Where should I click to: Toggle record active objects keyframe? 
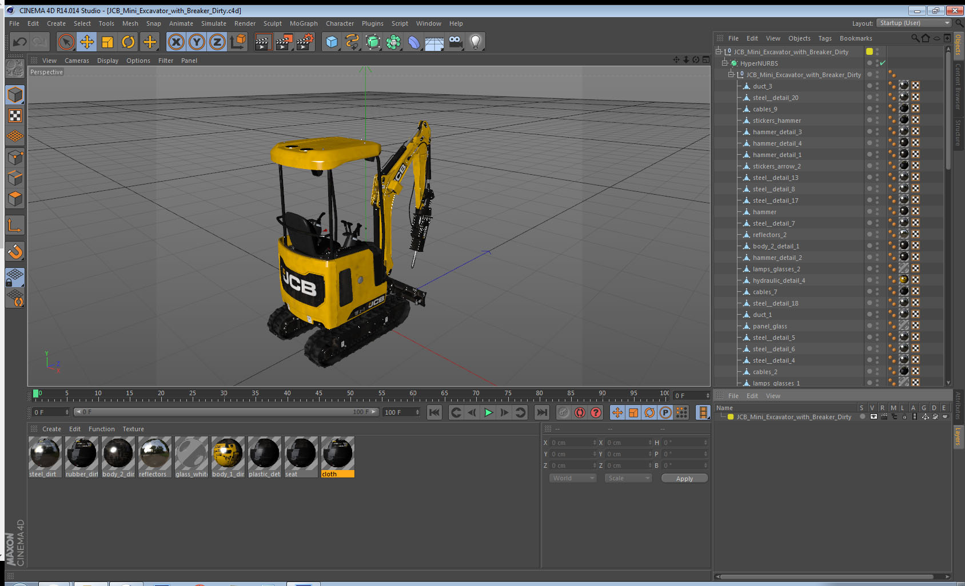tap(564, 412)
